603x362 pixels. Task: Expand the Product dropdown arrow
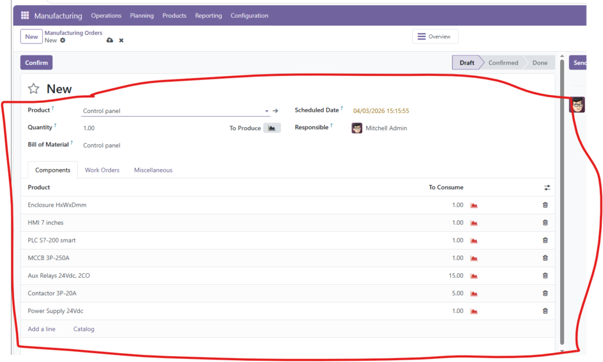(x=267, y=111)
